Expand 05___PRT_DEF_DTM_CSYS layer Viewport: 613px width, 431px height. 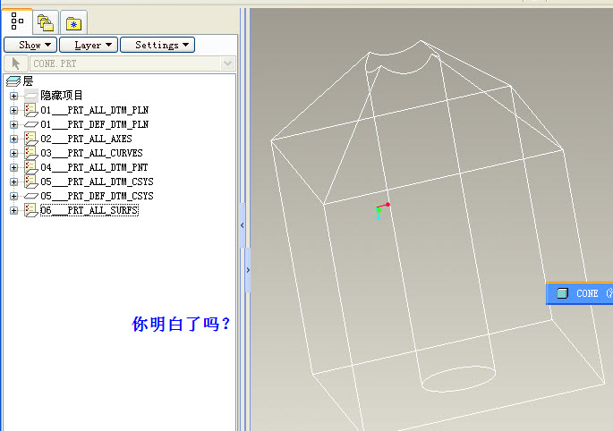coord(13,196)
